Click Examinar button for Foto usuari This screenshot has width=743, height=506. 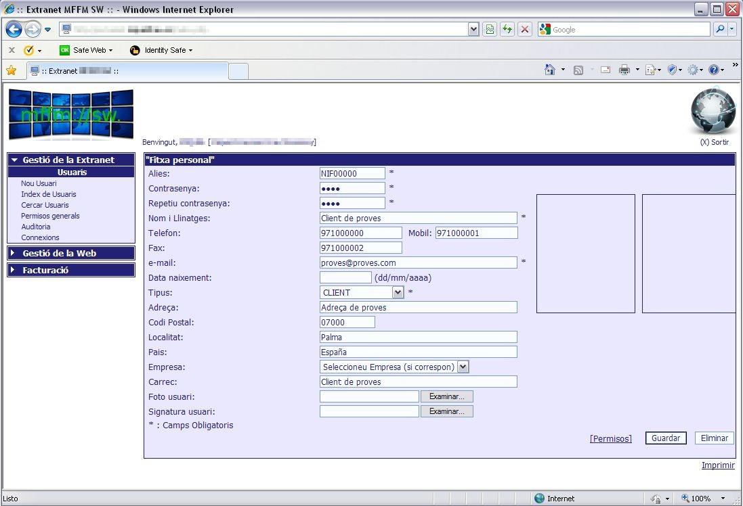(446, 396)
